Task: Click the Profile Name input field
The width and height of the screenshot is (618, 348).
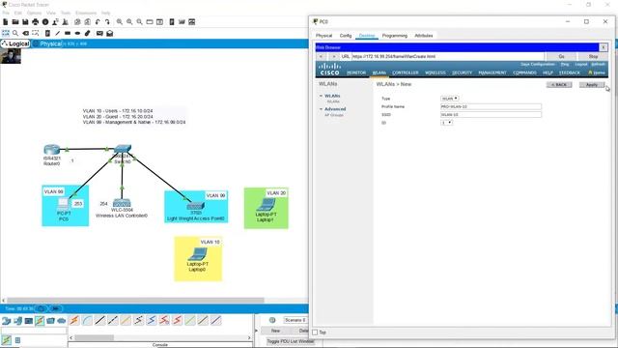Action: pyautogui.click(x=491, y=106)
